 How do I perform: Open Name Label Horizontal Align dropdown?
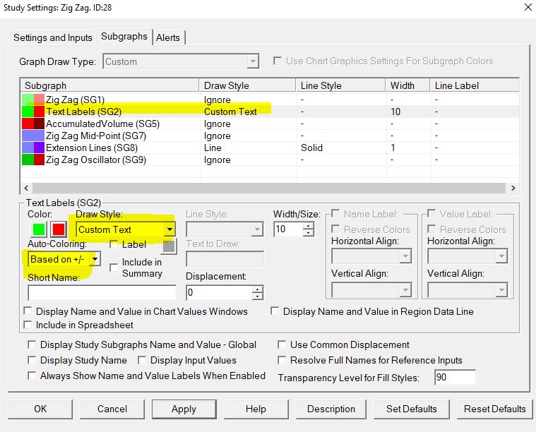click(x=371, y=256)
